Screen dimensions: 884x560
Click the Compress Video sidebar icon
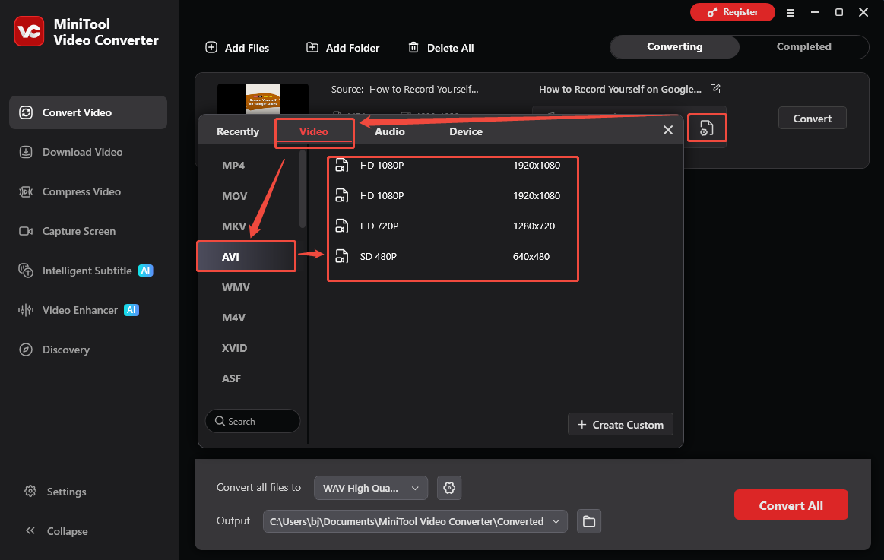(x=26, y=191)
